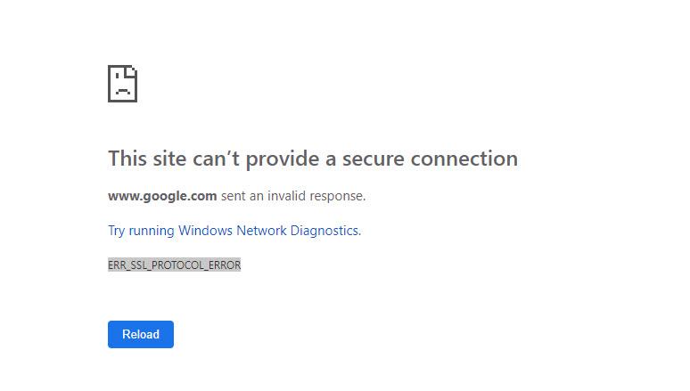This screenshot has width=690, height=391.
Task: Click the word "Diagnostics" in the blue link
Action: tap(325, 231)
